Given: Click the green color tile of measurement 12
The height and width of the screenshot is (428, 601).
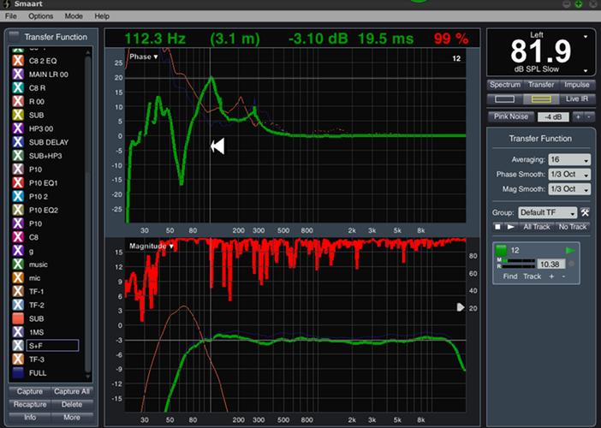Looking at the screenshot, I should [x=501, y=251].
